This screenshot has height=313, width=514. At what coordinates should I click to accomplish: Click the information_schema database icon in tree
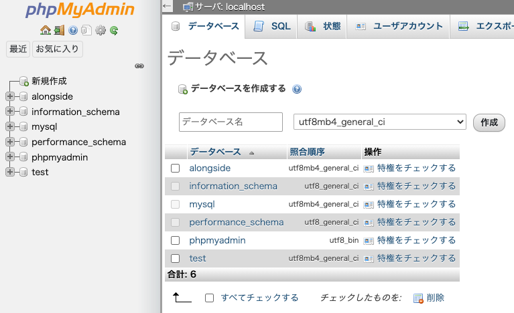(23, 112)
